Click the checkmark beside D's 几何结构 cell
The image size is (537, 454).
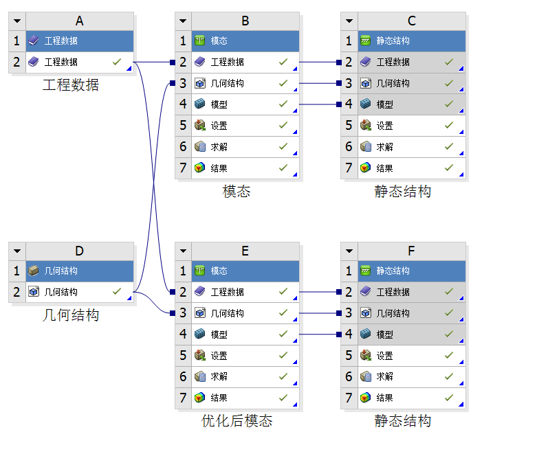[117, 292]
